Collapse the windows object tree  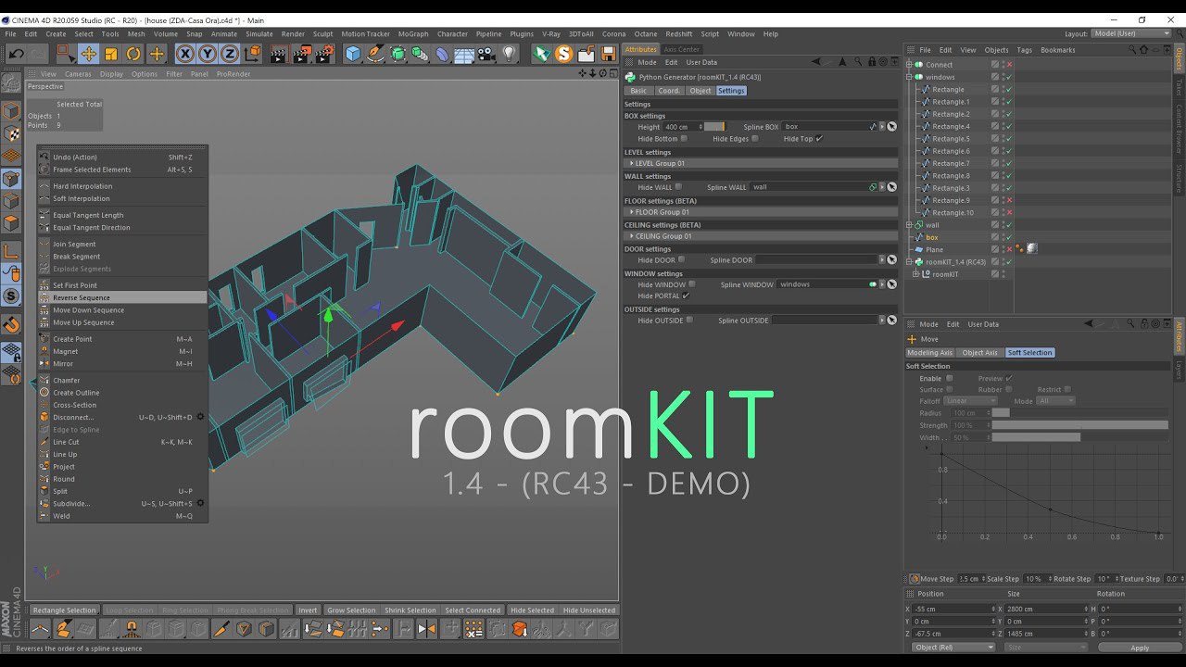click(909, 77)
